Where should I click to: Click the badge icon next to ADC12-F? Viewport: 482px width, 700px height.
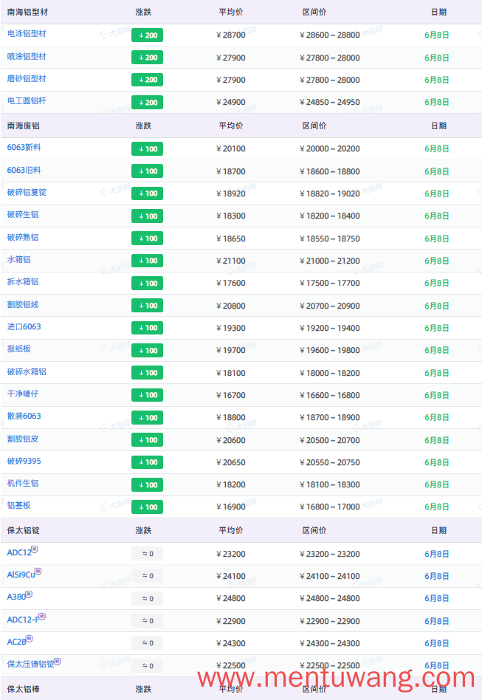click(x=42, y=616)
